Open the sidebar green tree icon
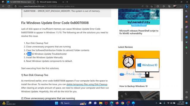 coord(186,48)
